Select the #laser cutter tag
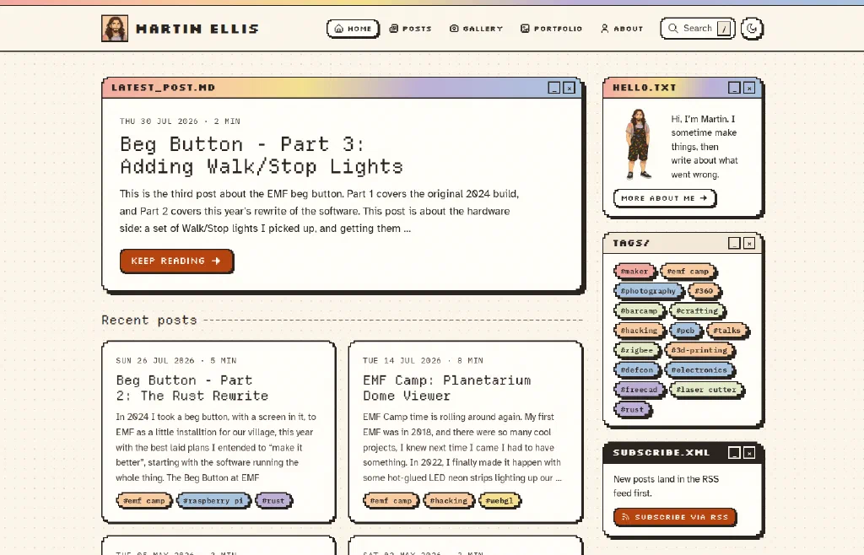Viewport: 864px width, 555px height. tap(706, 390)
